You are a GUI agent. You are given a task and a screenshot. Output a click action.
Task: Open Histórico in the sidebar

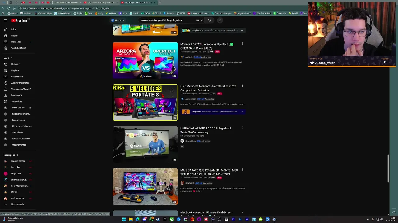click(x=15, y=64)
